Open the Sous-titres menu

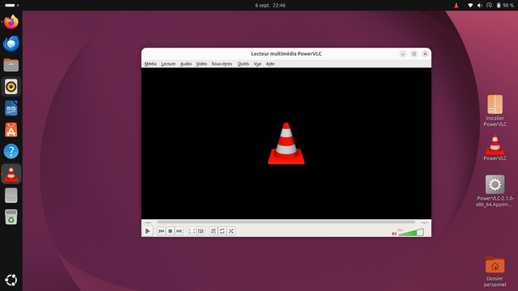click(222, 64)
